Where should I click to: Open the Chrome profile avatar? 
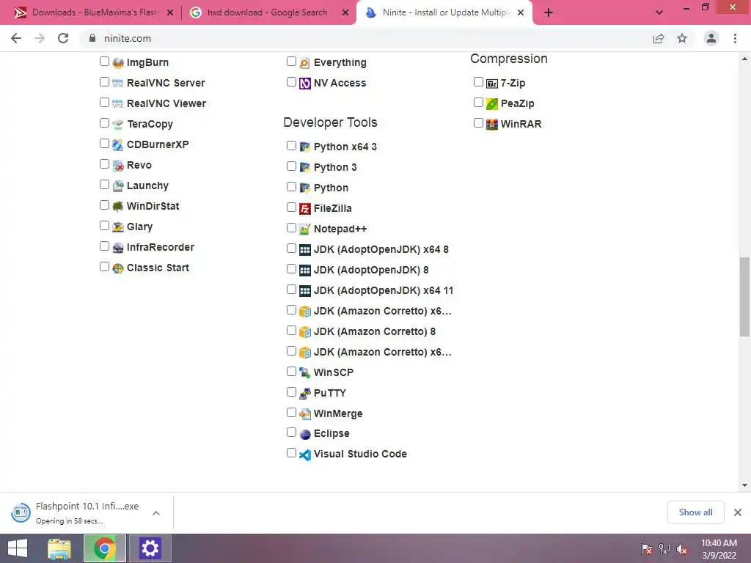711,38
